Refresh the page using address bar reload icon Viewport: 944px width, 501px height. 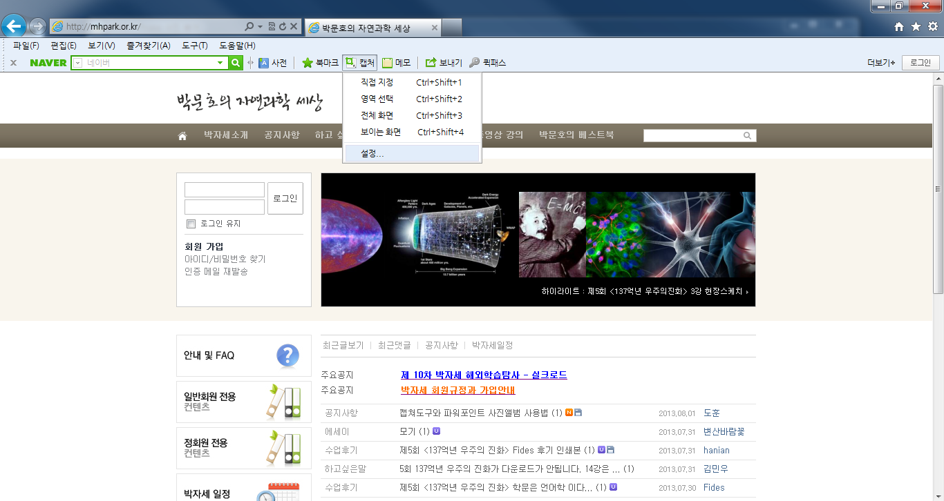pos(282,27)
